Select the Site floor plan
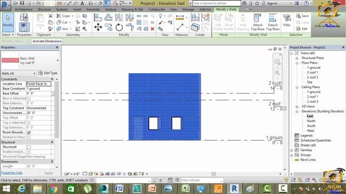This screenshot has width=346, height=194. [x=310, y=82]
